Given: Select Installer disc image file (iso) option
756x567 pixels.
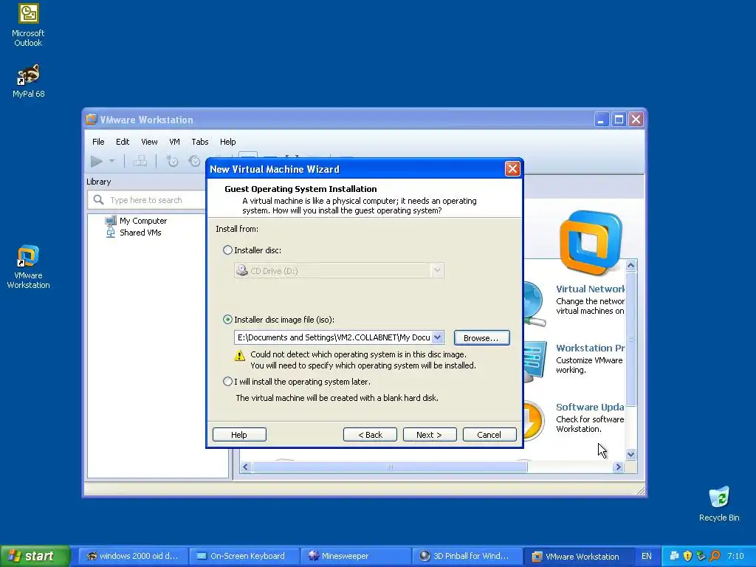Looking at the screenshot, I should pos(227,319).
